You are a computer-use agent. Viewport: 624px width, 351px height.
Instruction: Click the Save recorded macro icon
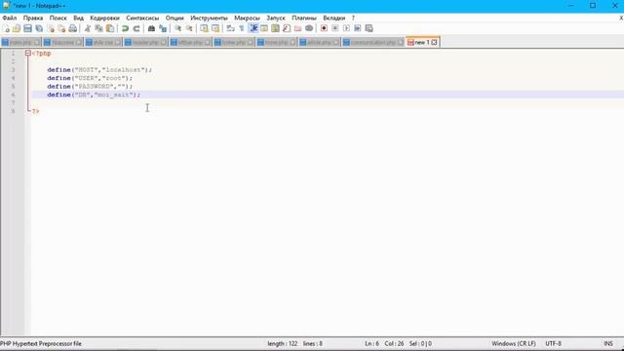[x=369, y=28]
